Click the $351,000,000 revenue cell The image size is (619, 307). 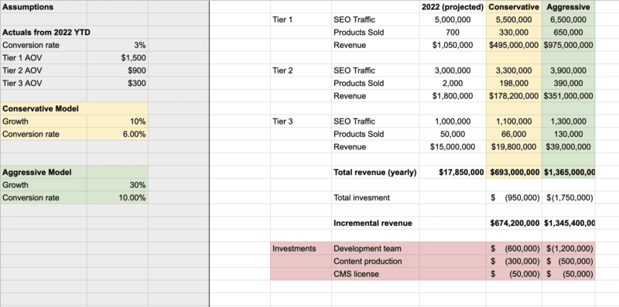click(568, 96)
